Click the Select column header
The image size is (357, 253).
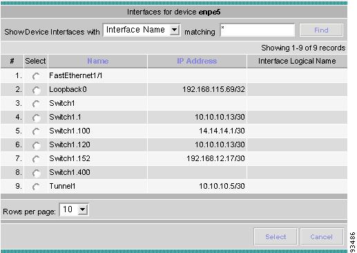coord(35,61)
